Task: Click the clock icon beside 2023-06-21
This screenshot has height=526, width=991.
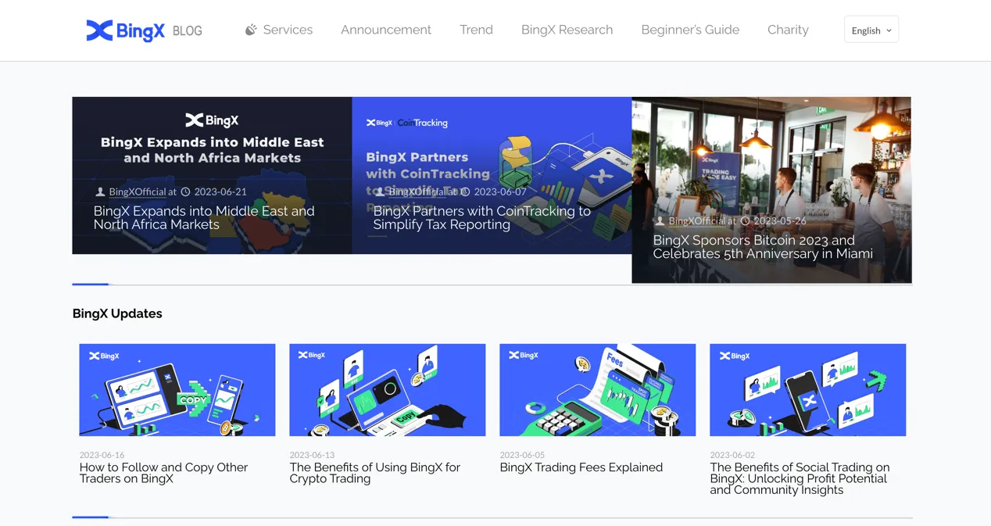Action: point(185,191)
